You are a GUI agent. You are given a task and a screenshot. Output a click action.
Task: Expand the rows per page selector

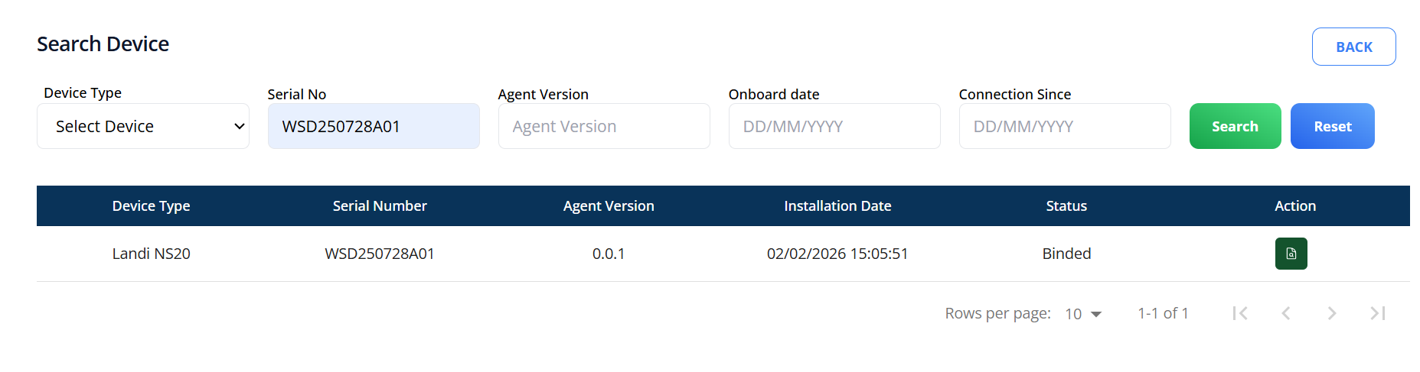click(1083, 314)
